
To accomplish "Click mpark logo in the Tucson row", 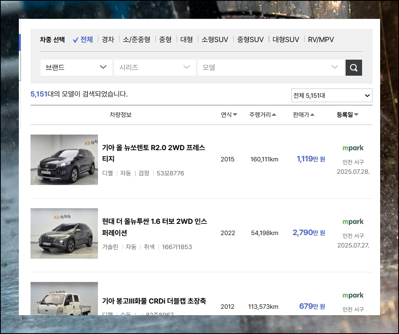I will 353,221.
